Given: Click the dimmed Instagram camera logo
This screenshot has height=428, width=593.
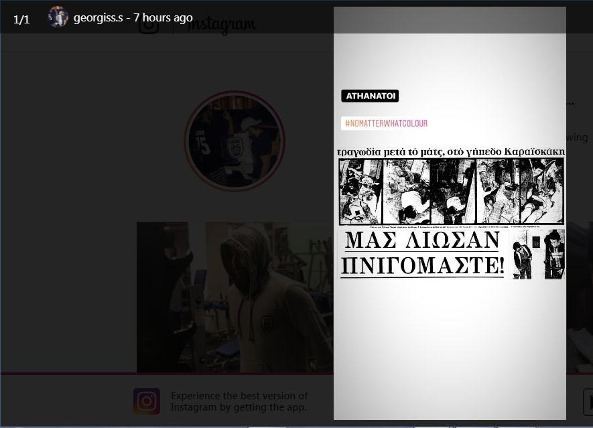Looking at the screenshot, I should click(x=149, y=25).
